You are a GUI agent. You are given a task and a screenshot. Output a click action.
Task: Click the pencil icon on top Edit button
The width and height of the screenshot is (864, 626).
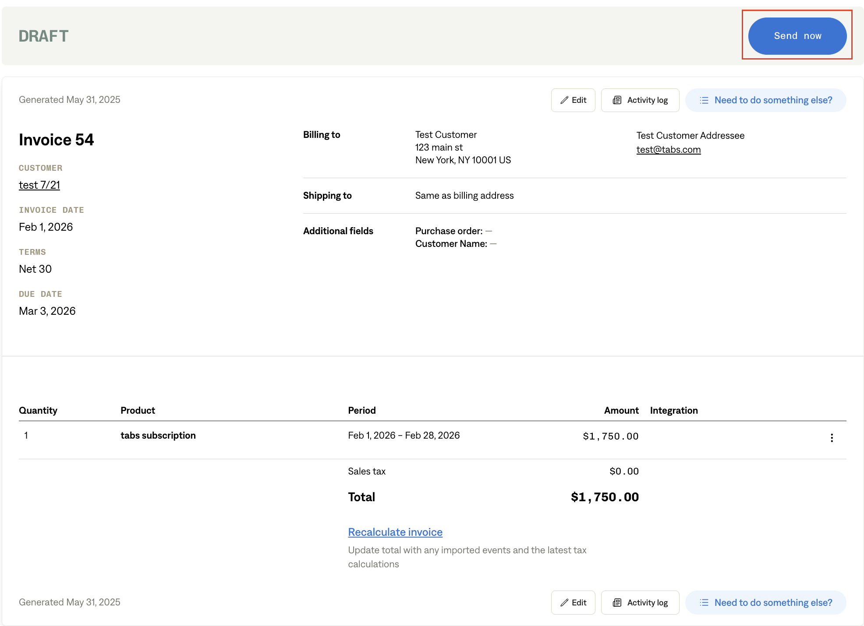point(564,100)
